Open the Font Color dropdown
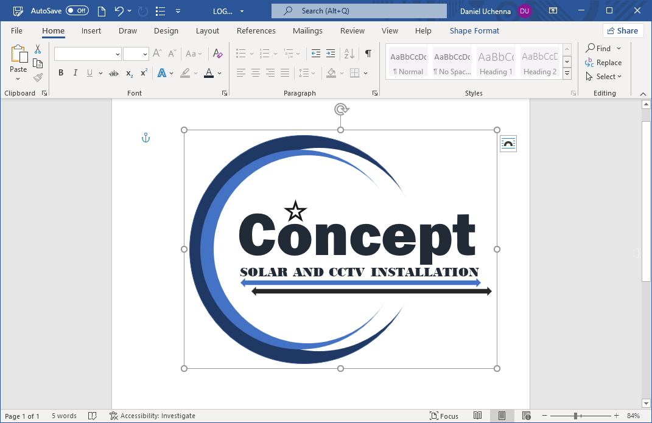Screen dimensions: 652x423 [220, 72]
